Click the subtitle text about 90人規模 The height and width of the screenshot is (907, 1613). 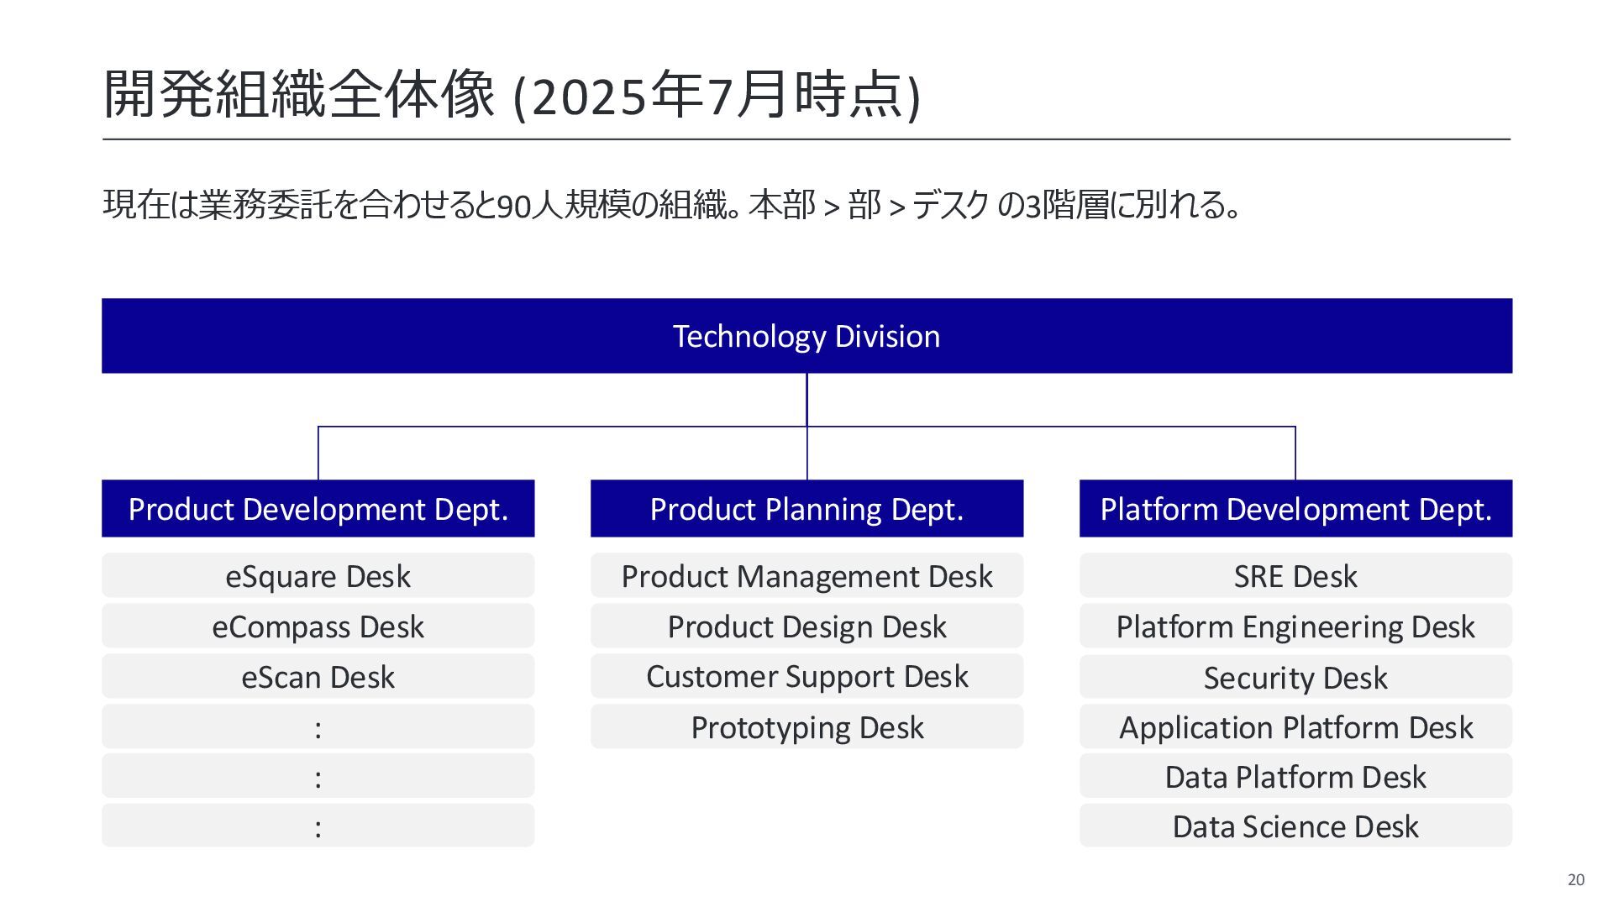click(672, 205)
